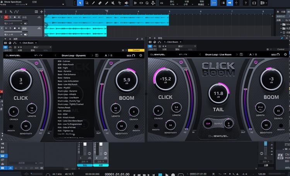Screen dimensions: 290x176
Task: Toggle Snap button in top toolbar
Action: (x=213, y=3)
